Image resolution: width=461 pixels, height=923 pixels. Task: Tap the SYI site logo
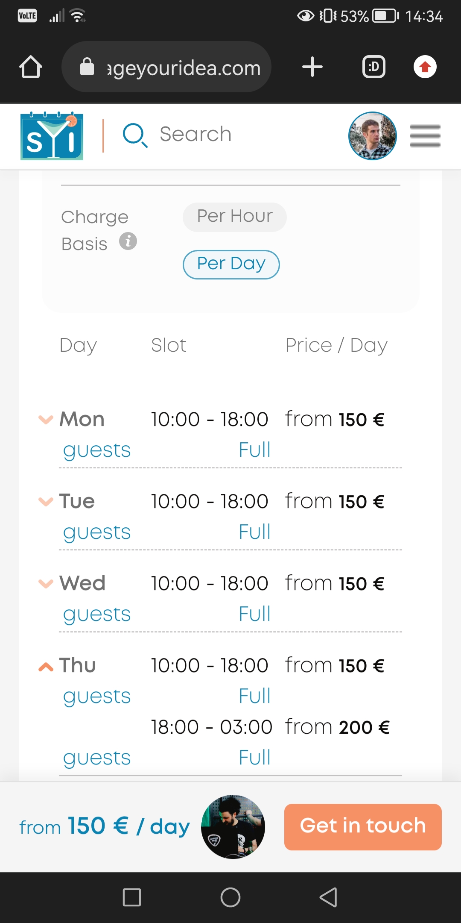click(x=52, y=136)
